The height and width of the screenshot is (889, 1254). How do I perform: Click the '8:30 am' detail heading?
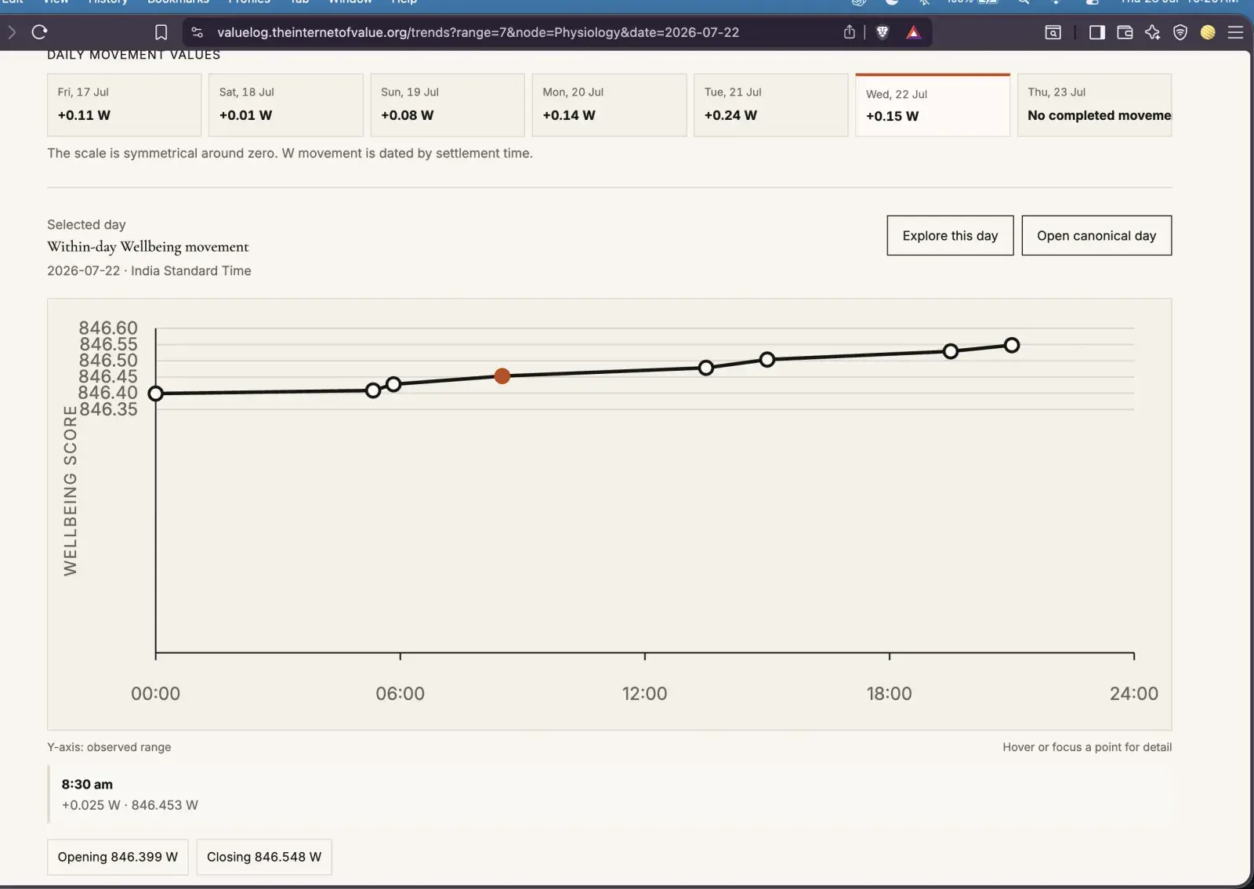tap(87, 784)
